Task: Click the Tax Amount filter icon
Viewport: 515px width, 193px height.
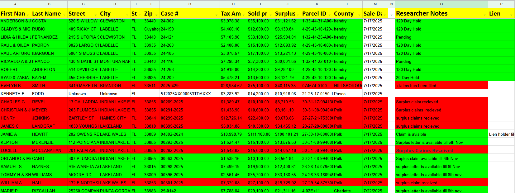Action: (x=244, y=14)
